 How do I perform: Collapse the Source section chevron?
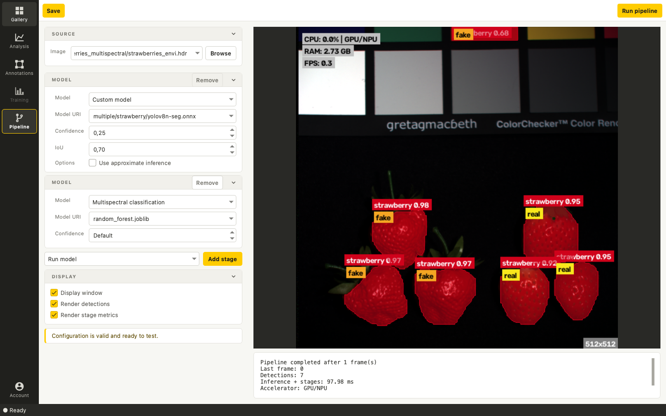(234, 34)
